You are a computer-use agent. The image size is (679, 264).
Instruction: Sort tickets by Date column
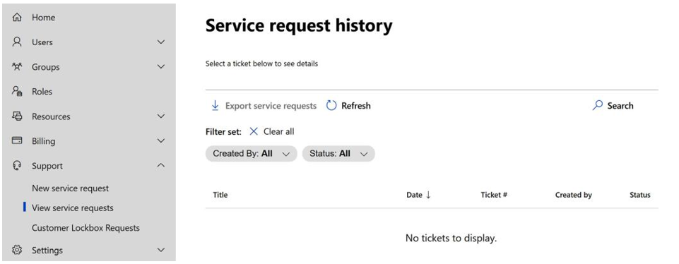(418, 195)
